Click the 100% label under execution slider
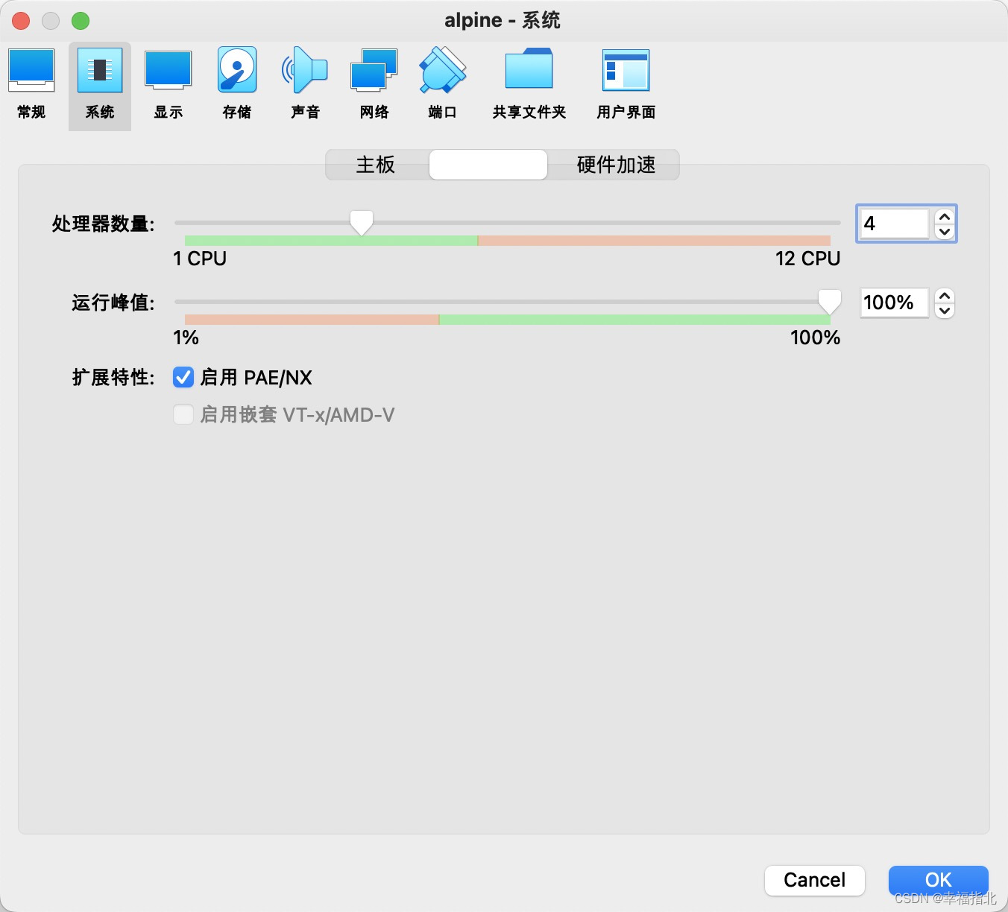The width and height of the screenshot is (1008, 912). click(x=815, y=338)
